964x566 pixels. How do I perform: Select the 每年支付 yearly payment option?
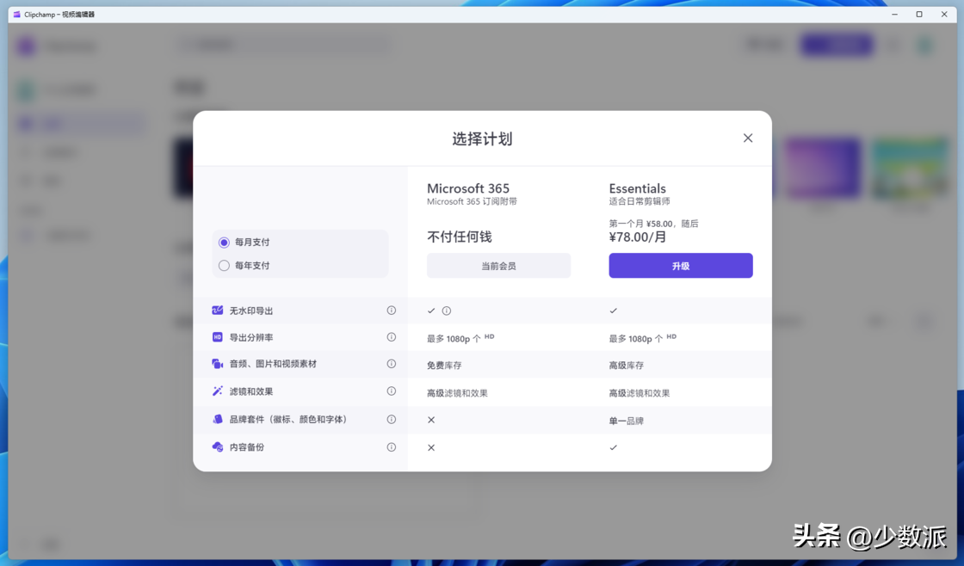pos(224,266)
